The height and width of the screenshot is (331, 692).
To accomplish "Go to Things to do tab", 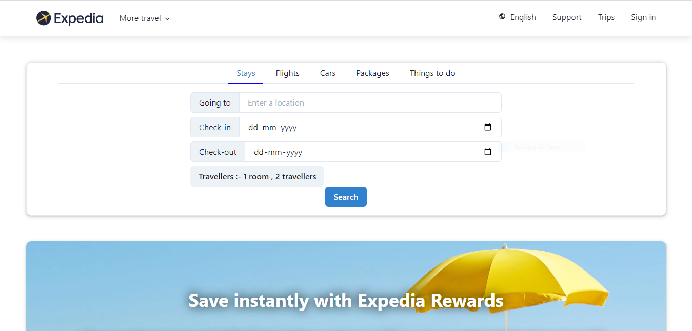I will (432, 73).
